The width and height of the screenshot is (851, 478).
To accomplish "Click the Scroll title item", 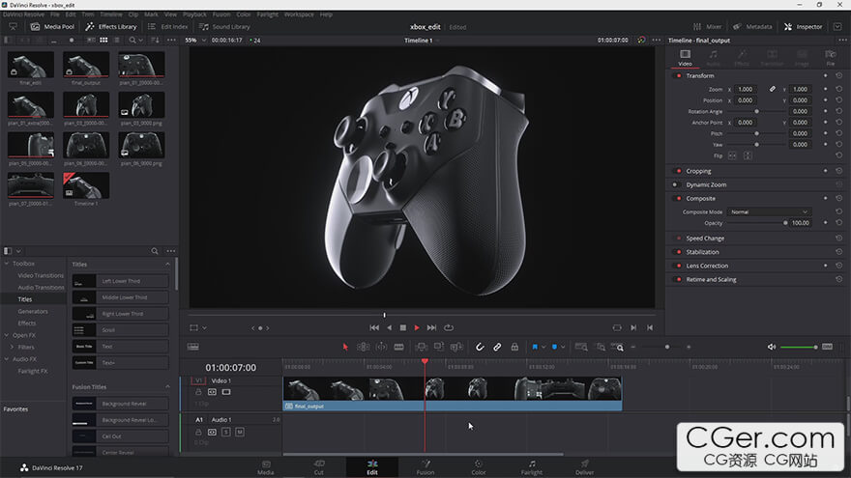I will [121, 330].
